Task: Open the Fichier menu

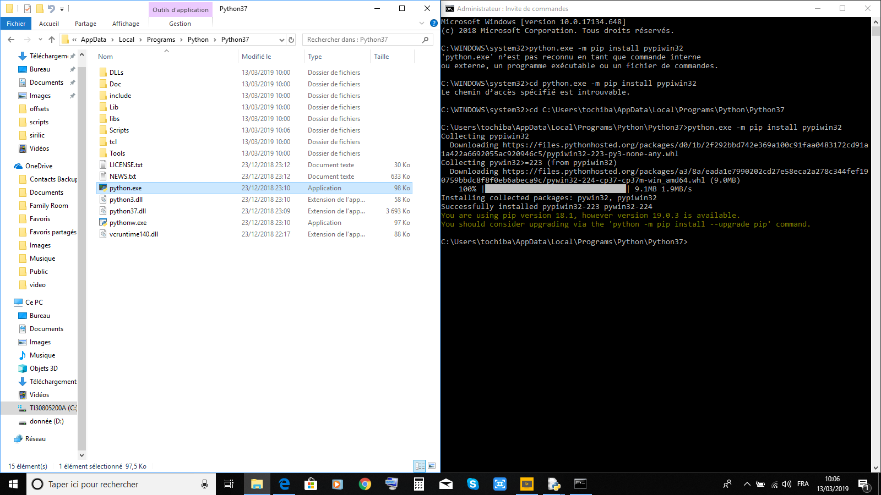Action: point(16,24)
